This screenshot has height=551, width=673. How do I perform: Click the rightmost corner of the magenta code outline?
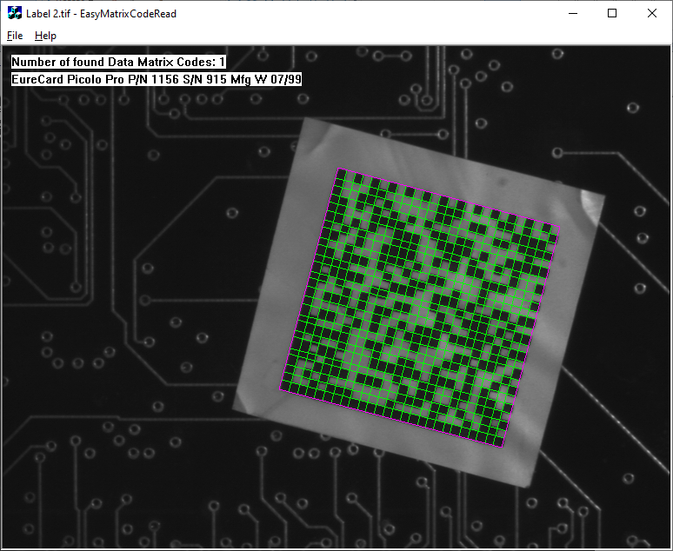(558, 228)
